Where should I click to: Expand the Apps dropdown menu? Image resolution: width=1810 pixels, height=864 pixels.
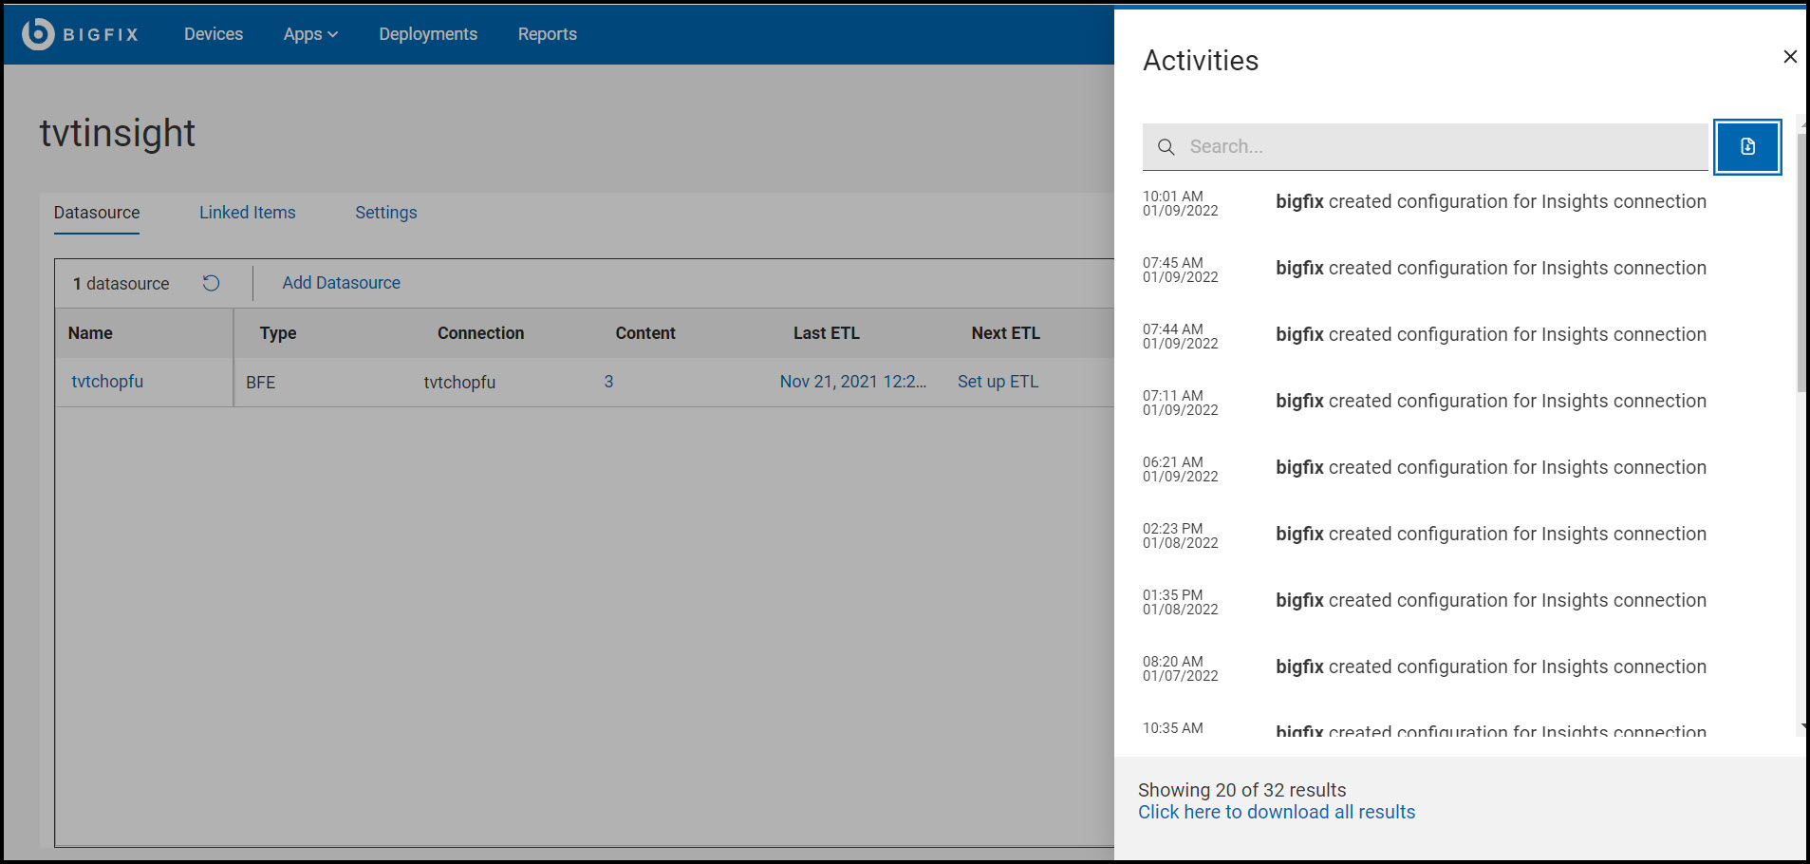pos(310,34)
